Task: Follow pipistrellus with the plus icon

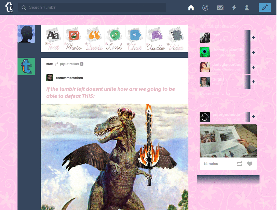Action: pyautogui.click(x=82, y=64)
